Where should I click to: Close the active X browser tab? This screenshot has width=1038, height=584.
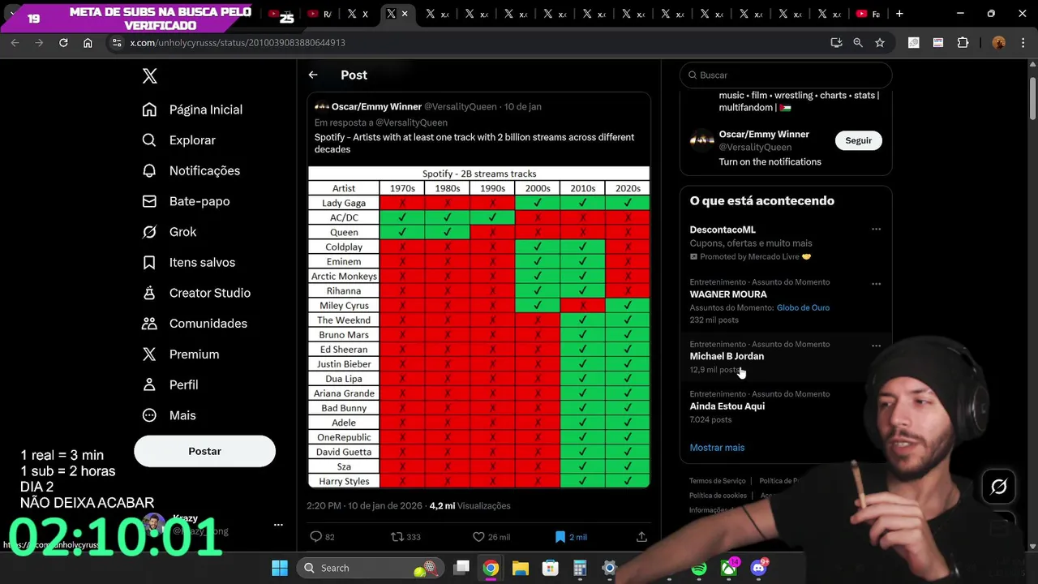click(x=405, y=14)
